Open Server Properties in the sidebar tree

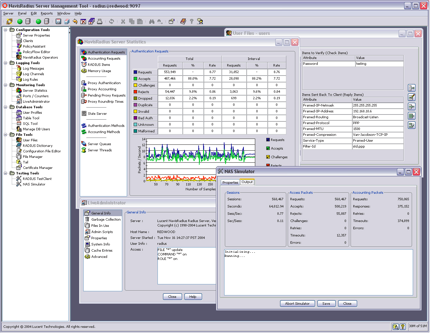point(36,36)
